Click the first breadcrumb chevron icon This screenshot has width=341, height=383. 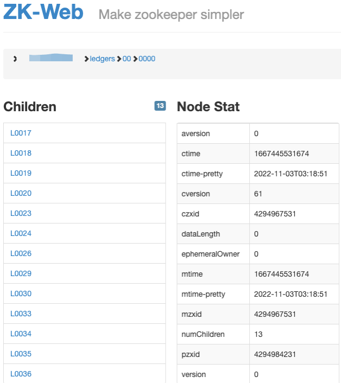pos(15,59)
